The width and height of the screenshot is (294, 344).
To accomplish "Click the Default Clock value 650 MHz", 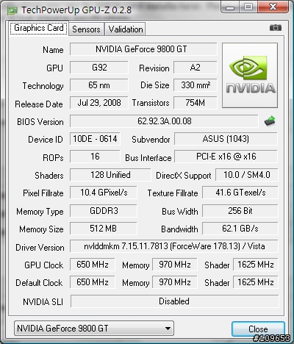I will (x=93, y=282).
